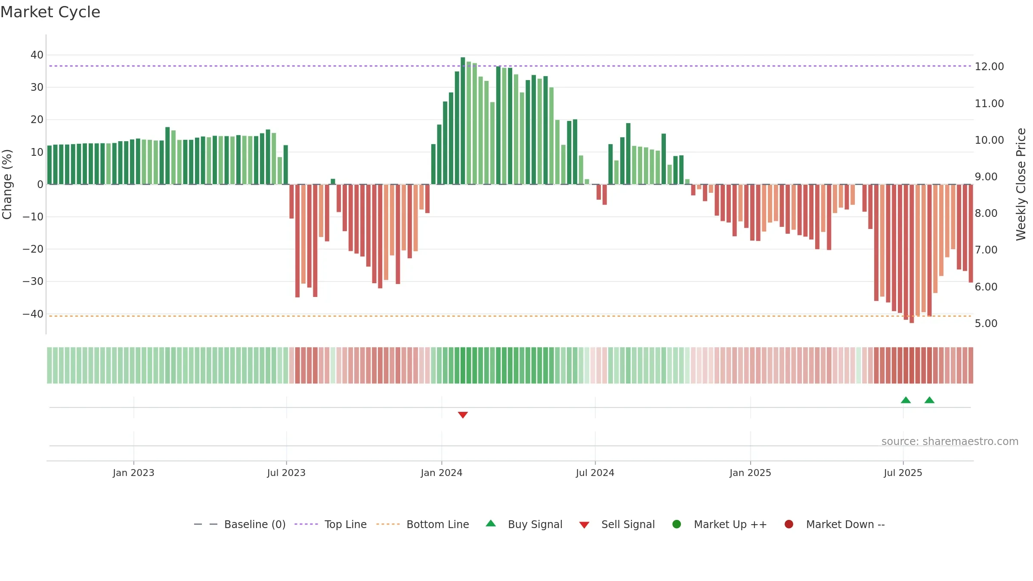
Task: Click the −40 tick on Change axis
Action: (x=33, y=314)
